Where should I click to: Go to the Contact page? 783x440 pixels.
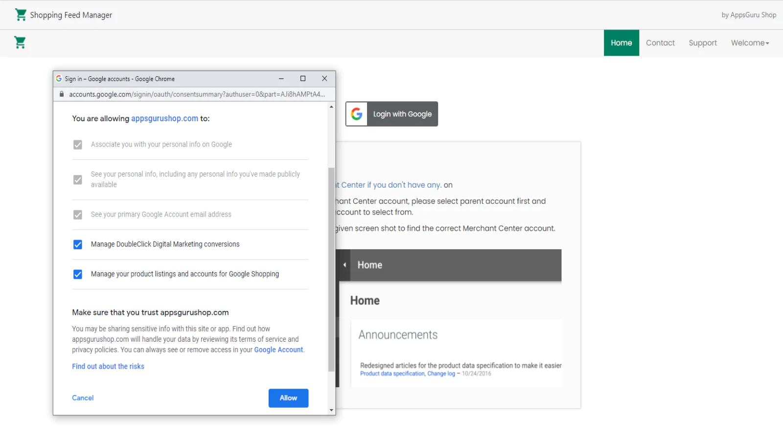660,43
